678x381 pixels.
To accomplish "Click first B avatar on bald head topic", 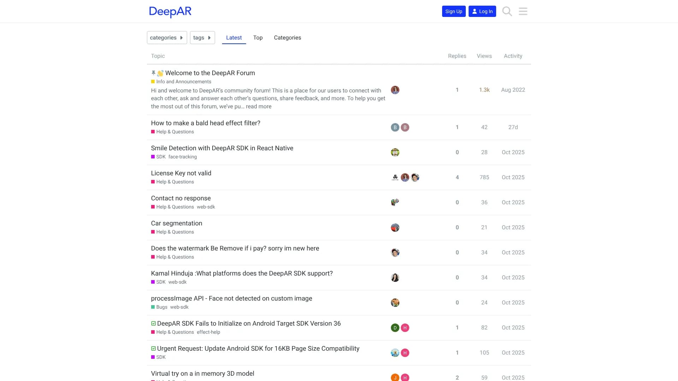I will coord(395,127).
